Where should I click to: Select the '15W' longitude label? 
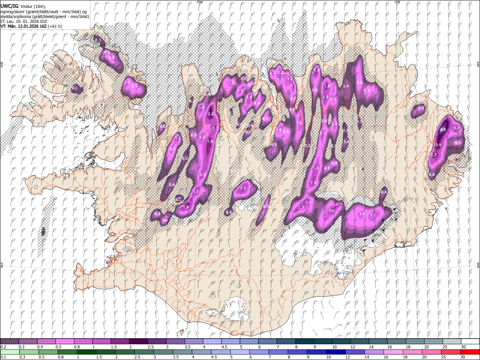coord(397,2)
